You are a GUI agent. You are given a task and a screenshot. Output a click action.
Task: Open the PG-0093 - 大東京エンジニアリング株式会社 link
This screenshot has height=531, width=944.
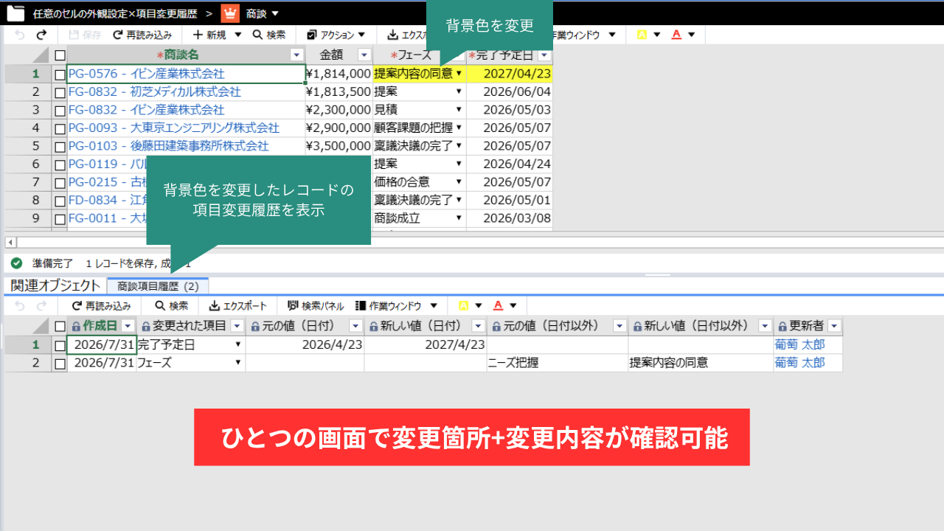point(173,128)
